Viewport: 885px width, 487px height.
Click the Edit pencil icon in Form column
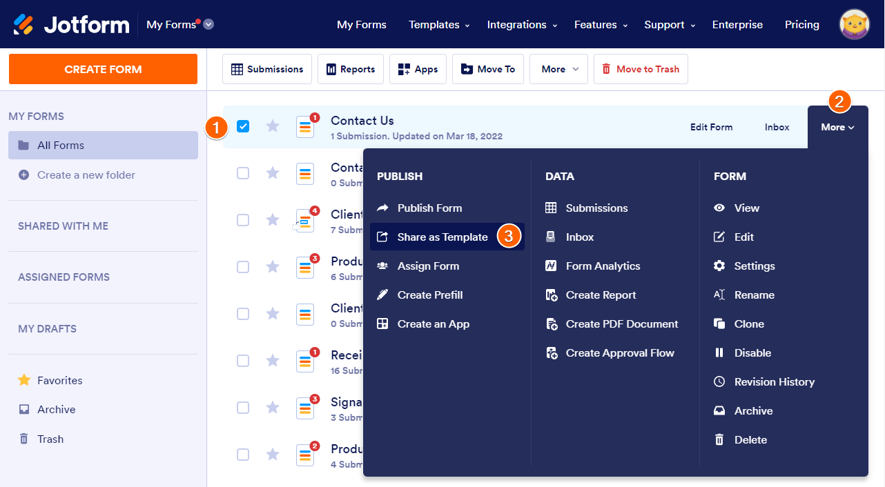pos(719,237)
